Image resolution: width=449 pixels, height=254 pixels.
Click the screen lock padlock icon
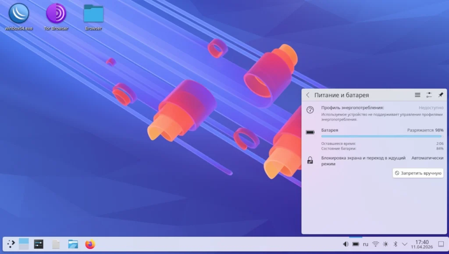coord(310,160)
